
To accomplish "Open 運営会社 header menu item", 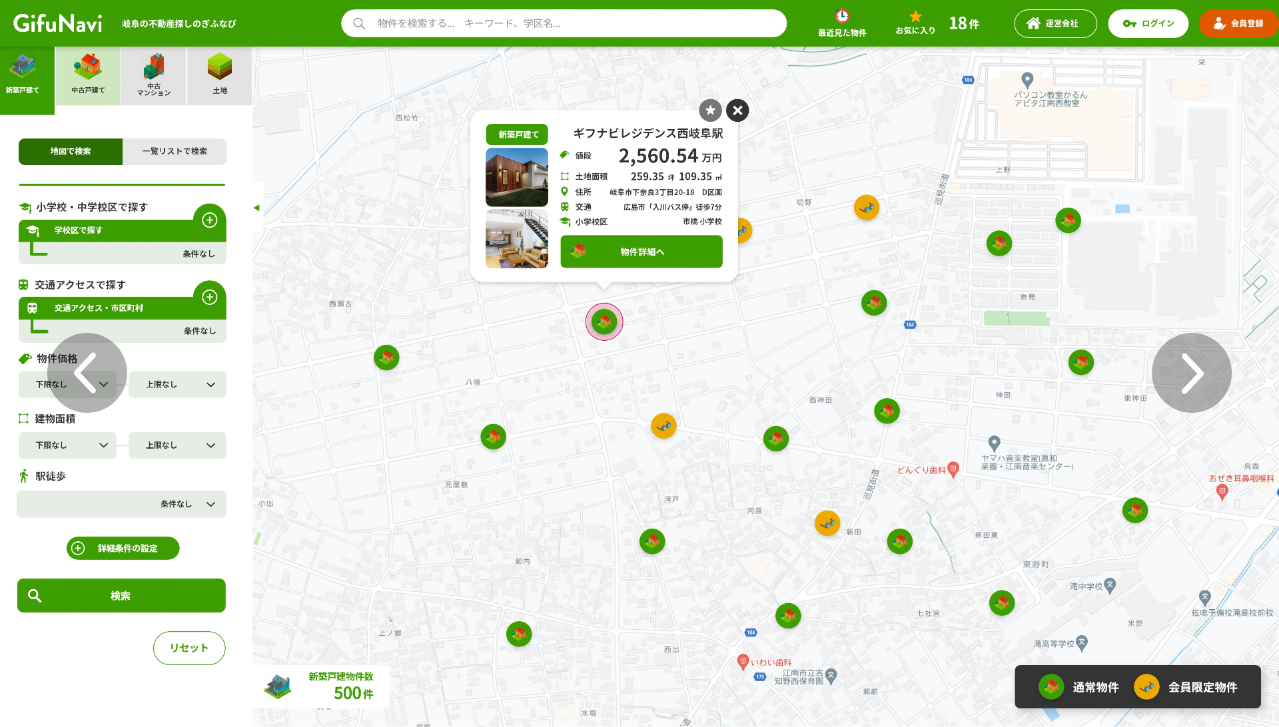I will point(1055,24).
